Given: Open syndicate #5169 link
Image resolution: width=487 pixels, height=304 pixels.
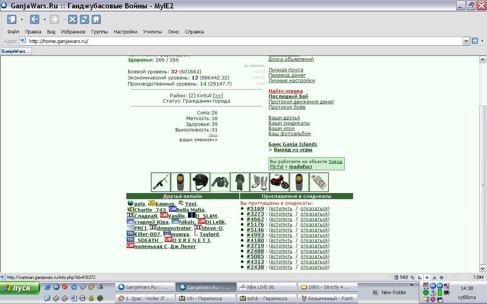Looking at the screenshot, I should click(256, 208).
